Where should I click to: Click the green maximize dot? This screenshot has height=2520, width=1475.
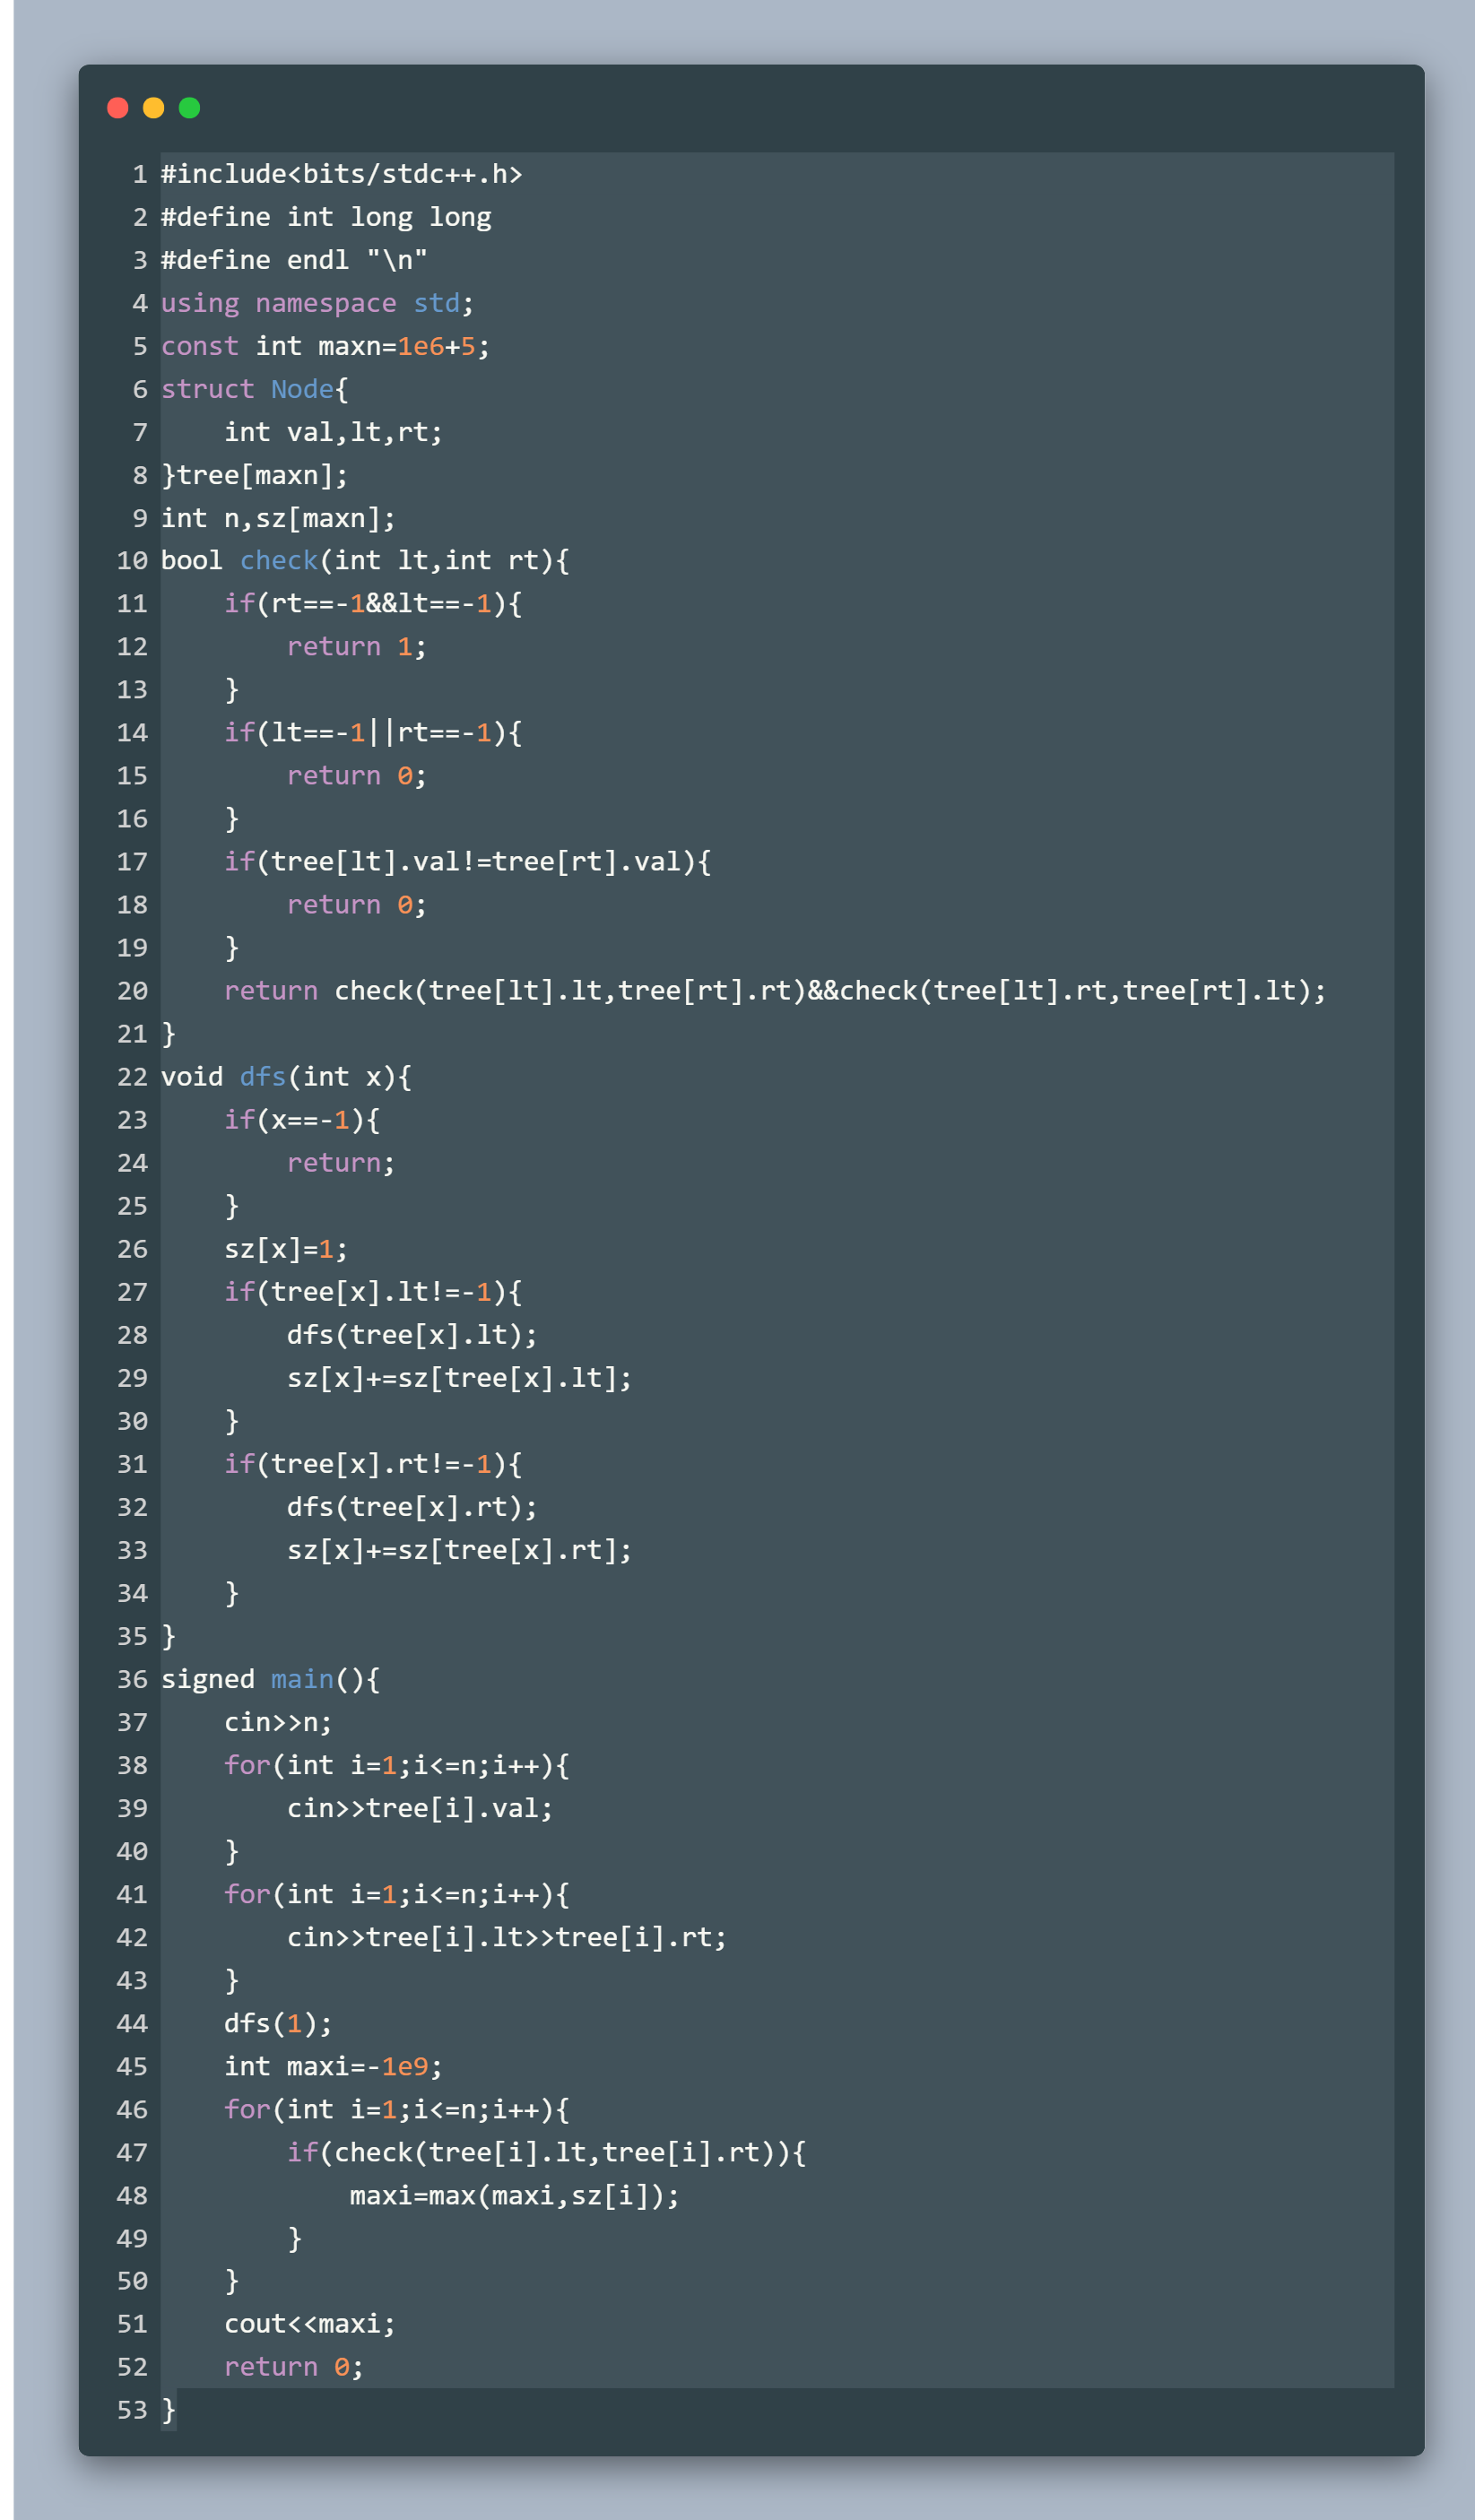(x=189, y=108)
